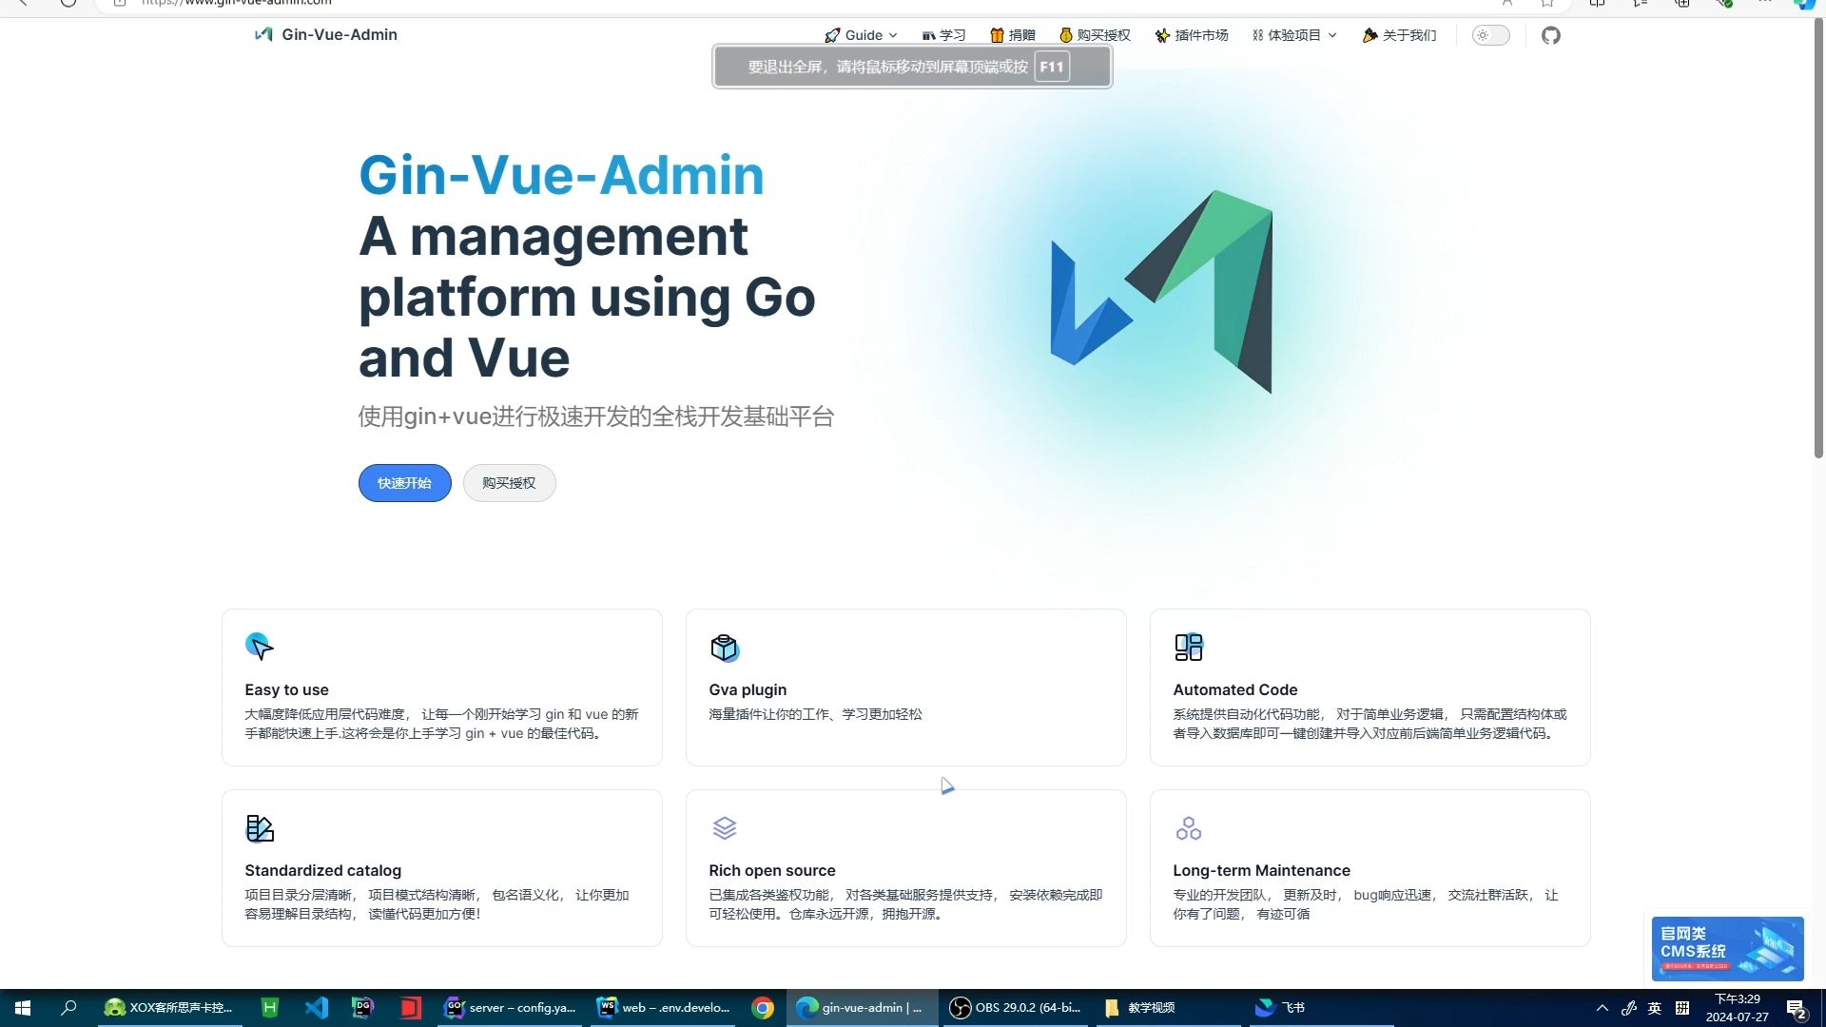Click the Gin-Vue-Admin site title text
Screen dimensions: 1826x1027
coord(340,35)
